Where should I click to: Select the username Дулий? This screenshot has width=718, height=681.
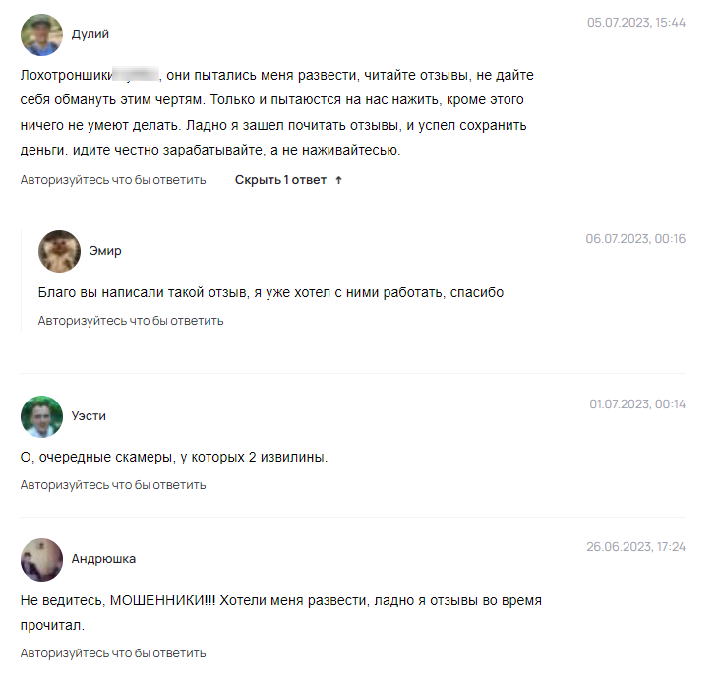(x=90, y=34)
